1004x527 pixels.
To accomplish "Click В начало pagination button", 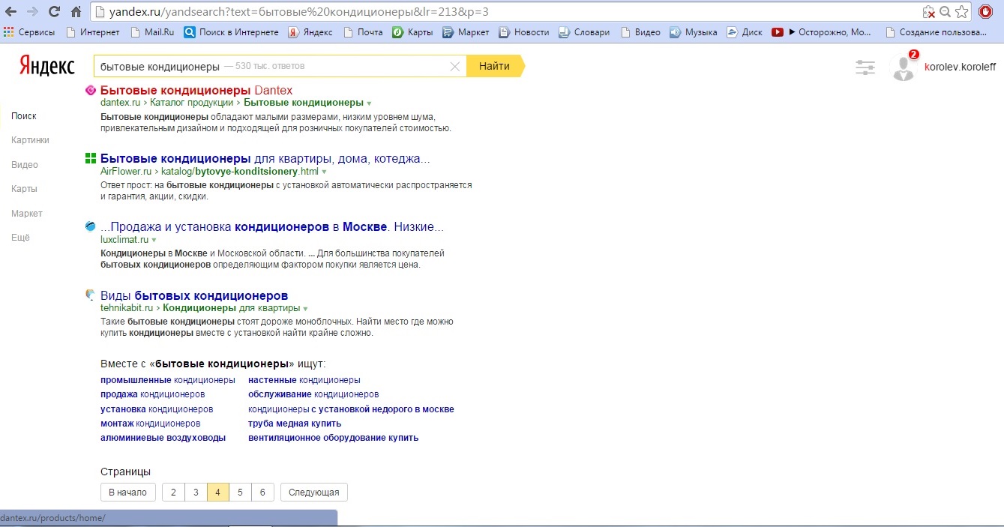I will point(128,493).
